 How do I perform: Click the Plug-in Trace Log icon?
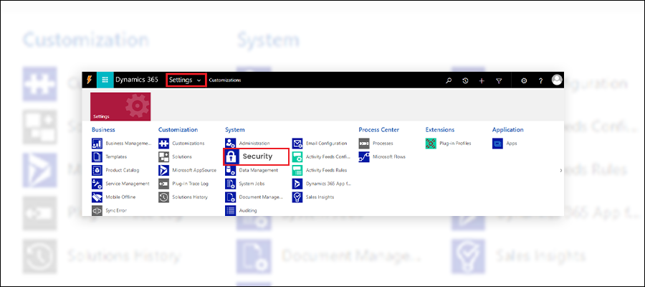click(163, 184)
